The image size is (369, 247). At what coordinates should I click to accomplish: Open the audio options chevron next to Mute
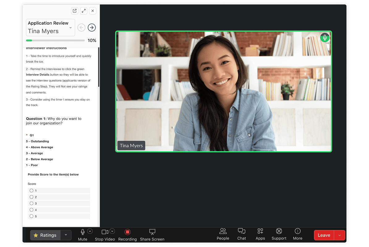pos(90,231)
